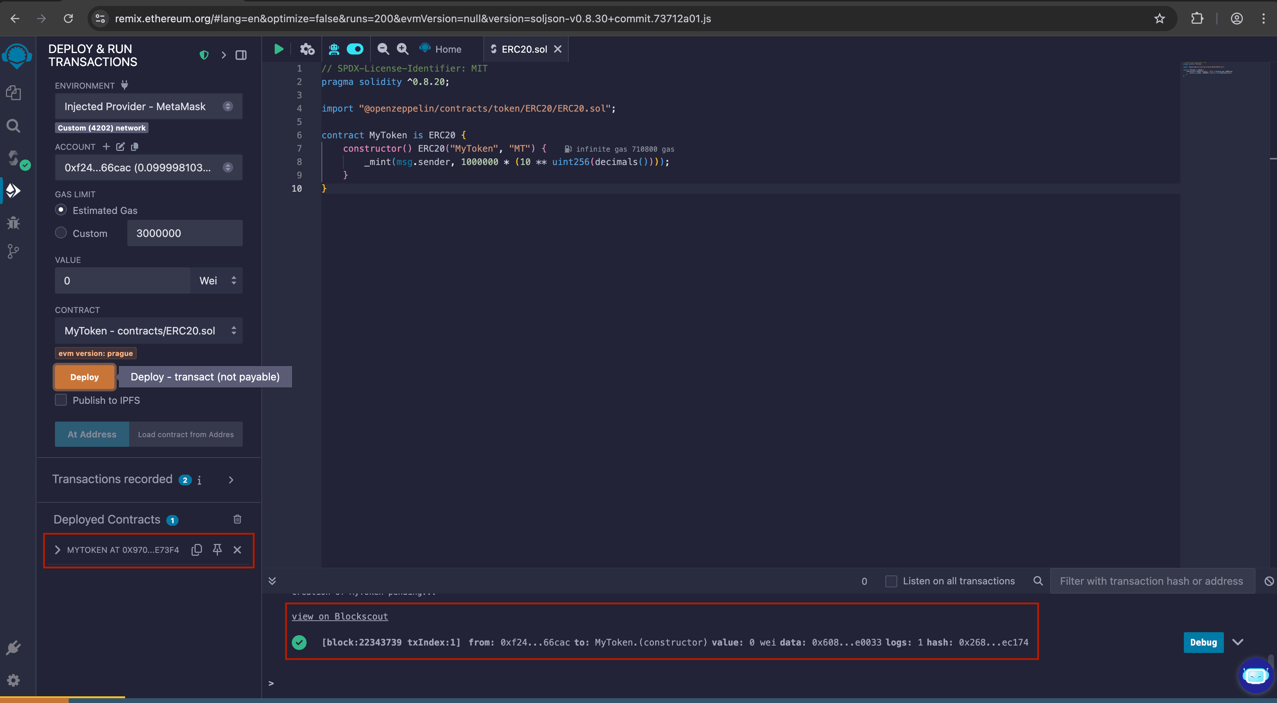Screen dimensions: 1277x703
Task: Check the Publish to IPFS checkbox
Action: tap(61, 400)
